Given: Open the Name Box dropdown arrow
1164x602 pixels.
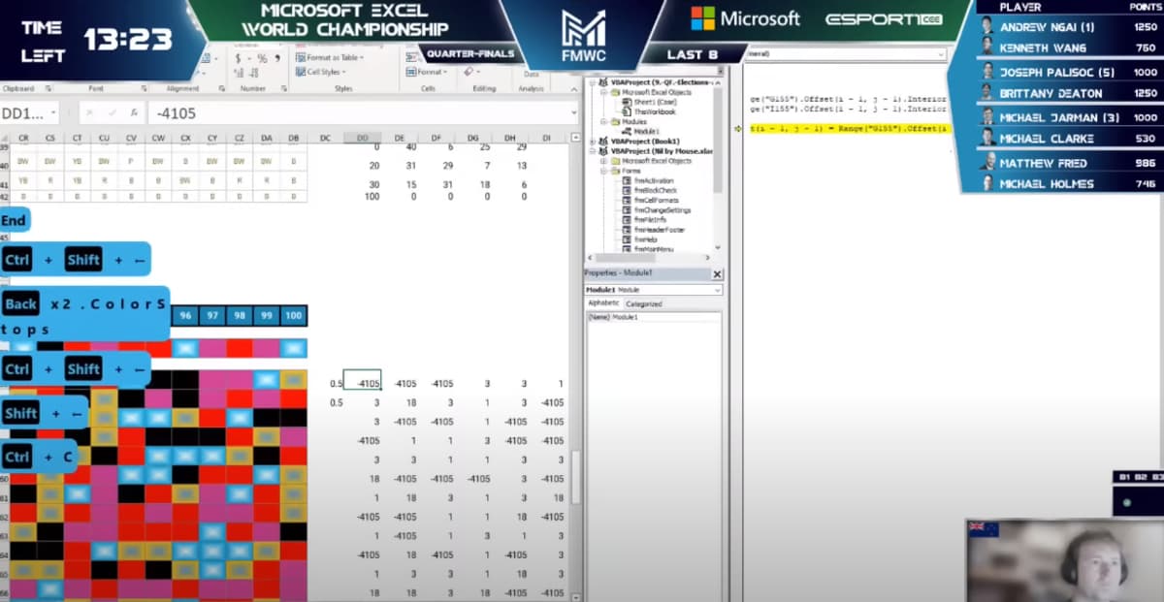Looking at the screenshot, I should click(51, 112).
